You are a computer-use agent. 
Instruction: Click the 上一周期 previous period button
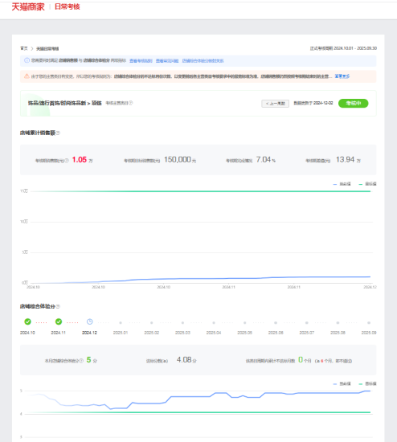pyautogui.click(x=275, y=104)
